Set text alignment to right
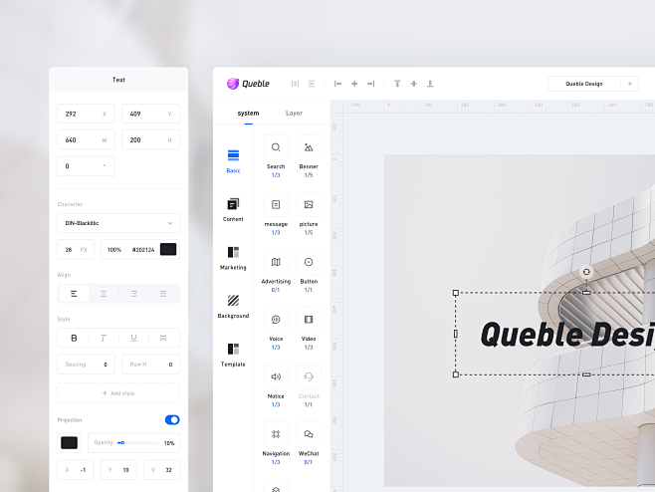This screenshot has height=492, width=655. point(133,294)
